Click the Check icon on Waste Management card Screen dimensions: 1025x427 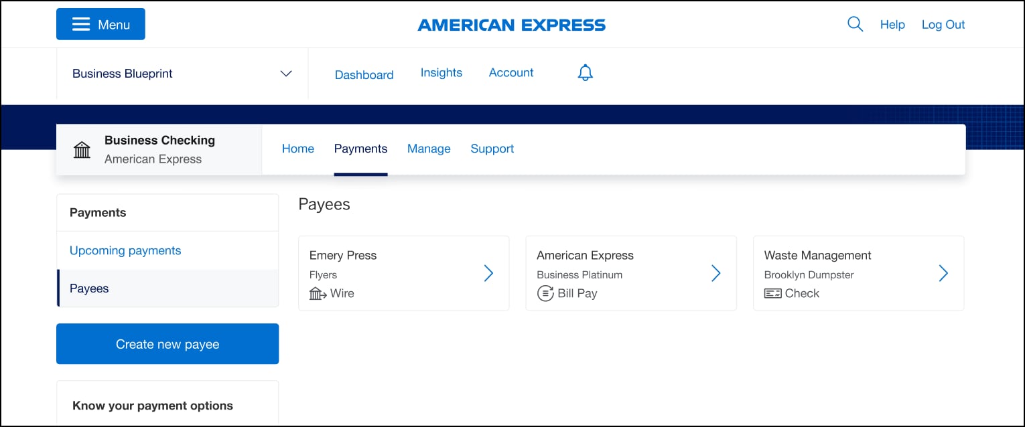772,293
